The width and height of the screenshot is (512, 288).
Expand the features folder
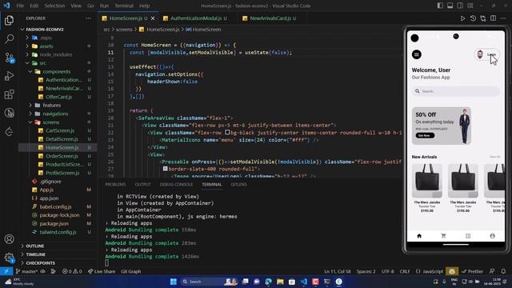pyautogui.click(x=51, y=105)
